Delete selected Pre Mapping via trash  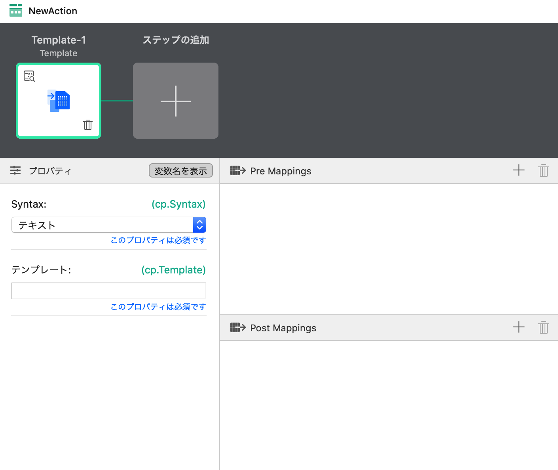[544, 170]
